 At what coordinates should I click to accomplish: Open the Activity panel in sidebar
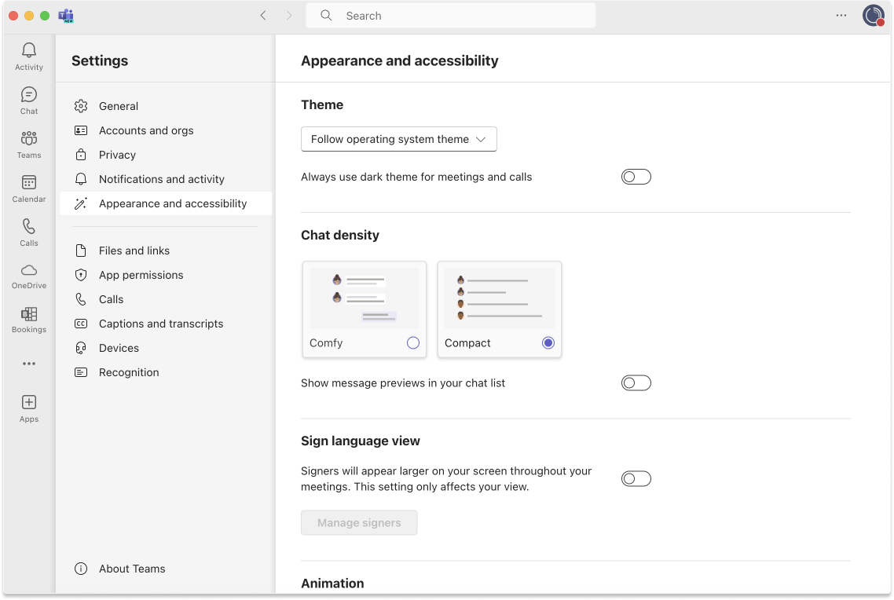tap(28, 57)
